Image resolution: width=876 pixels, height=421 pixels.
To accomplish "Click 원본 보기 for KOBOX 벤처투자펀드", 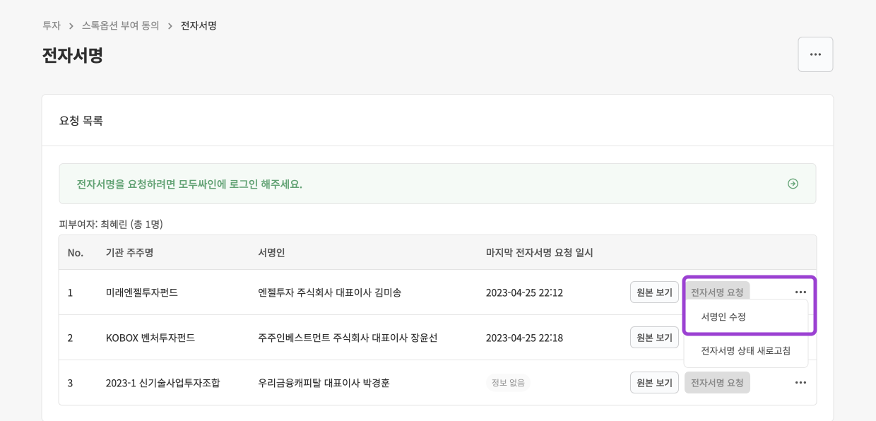I will pos(654,337).
